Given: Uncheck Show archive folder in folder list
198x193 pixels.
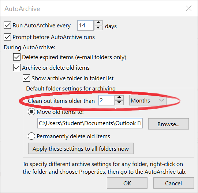Looking at the screenshot, I should click(26, 78).
